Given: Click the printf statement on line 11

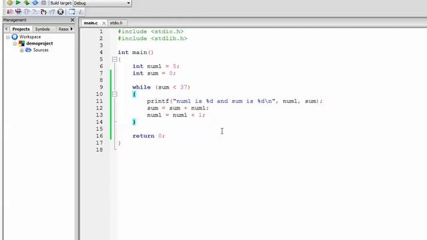Looking at the screenshot, I should pos(235,101).
